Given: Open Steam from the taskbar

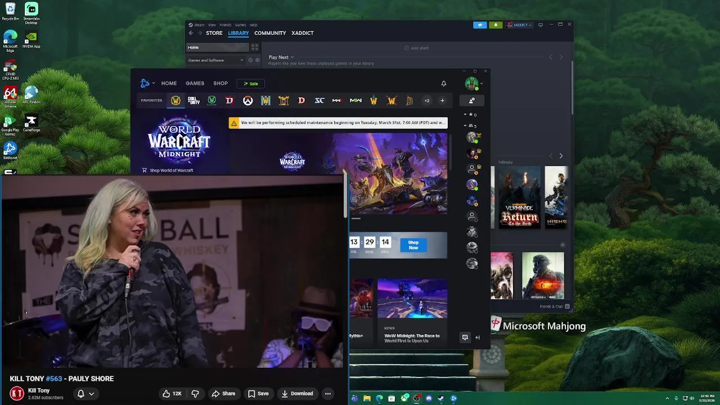Looking at the screenshot, I should coord(441,398).
